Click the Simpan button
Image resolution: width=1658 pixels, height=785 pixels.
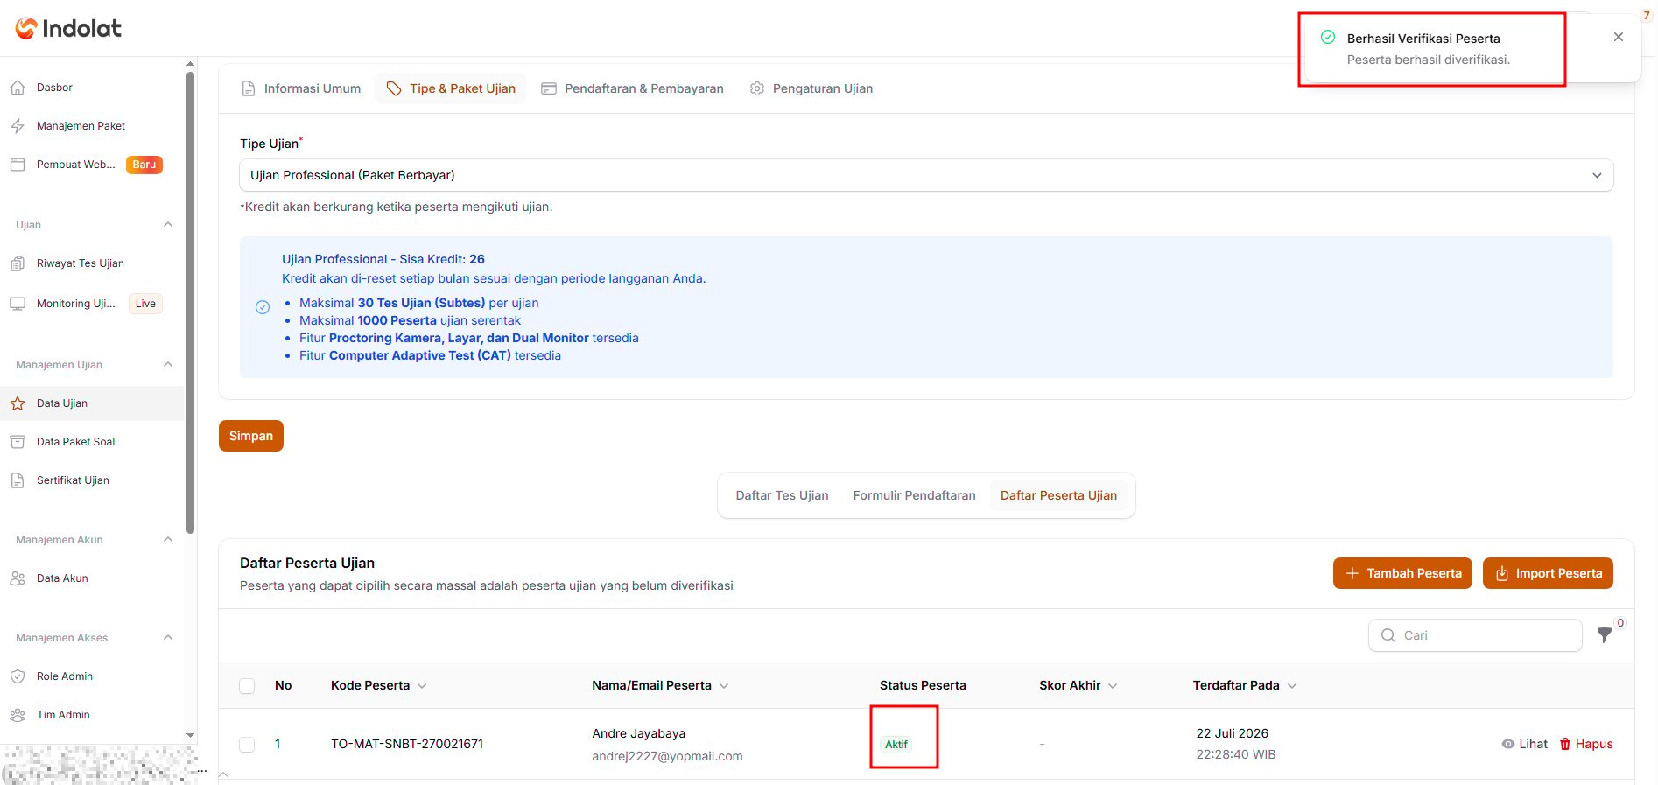(251, 436)
